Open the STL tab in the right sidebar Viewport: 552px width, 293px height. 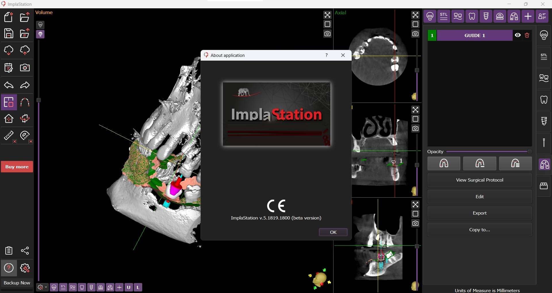coord(544,57)
